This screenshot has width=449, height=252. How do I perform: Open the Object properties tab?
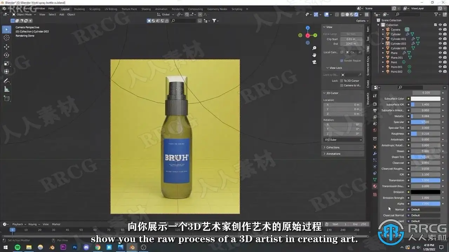click(x=375, y=147)
